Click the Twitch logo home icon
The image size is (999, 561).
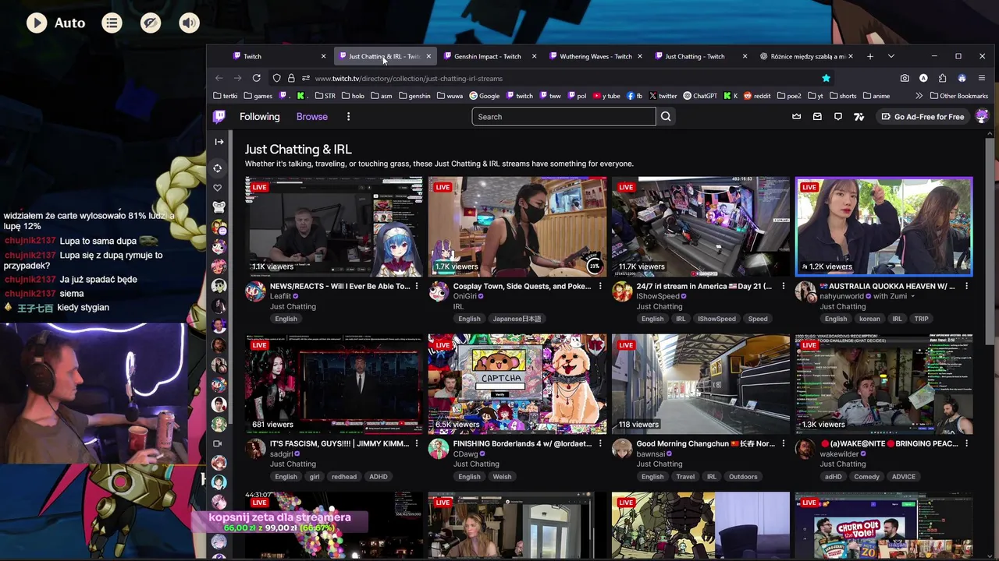coord(219,117)
